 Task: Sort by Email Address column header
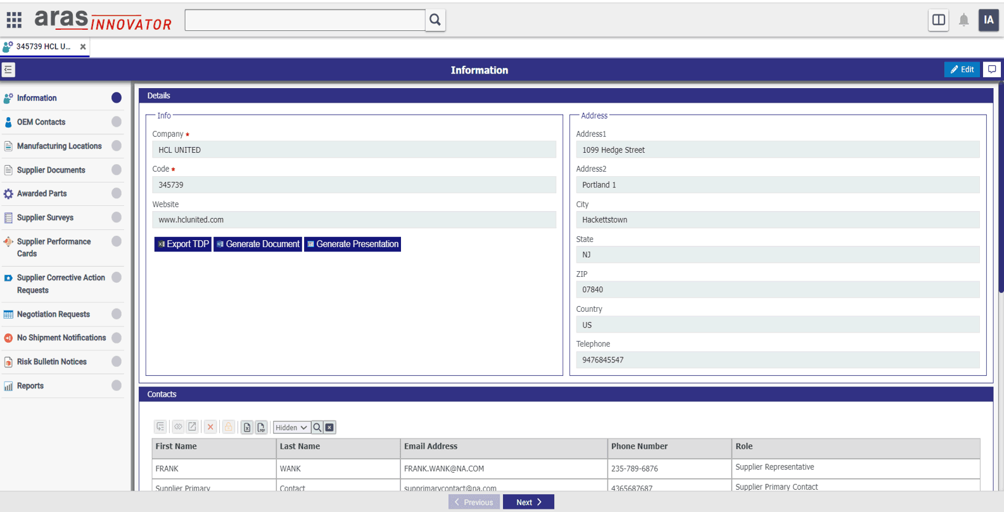(x=504, y=447)
